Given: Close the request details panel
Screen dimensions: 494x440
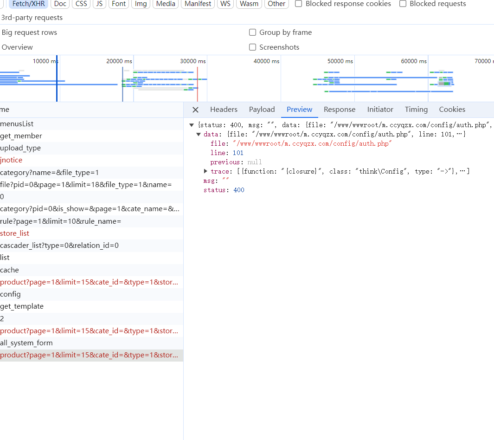Looking at the screenshot, I should coord(195,110).
